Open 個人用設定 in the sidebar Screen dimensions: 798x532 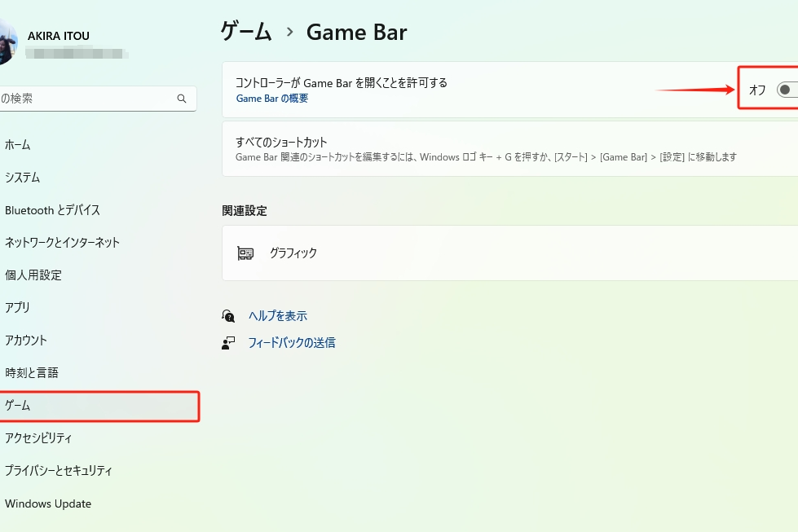coord(33,275)
